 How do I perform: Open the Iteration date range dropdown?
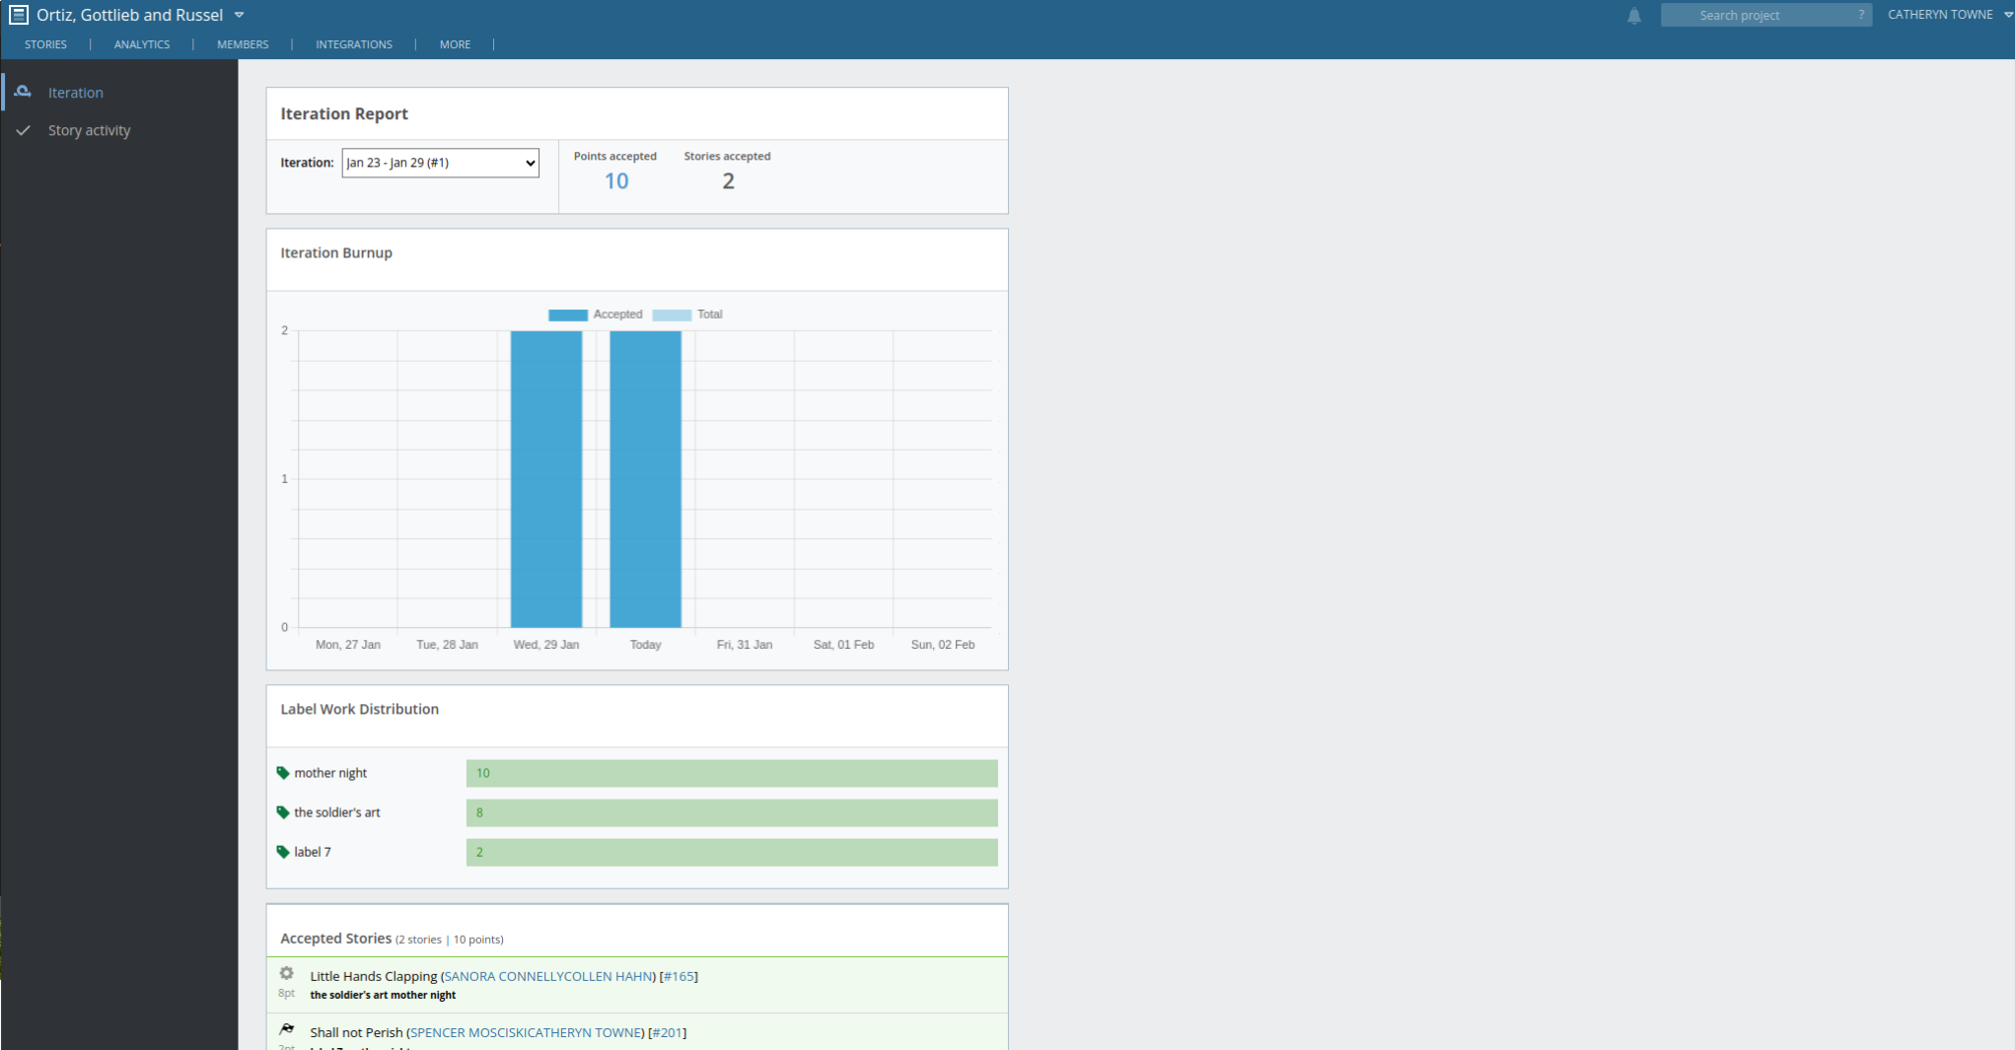pyautogui.click(x=440, y=163)
